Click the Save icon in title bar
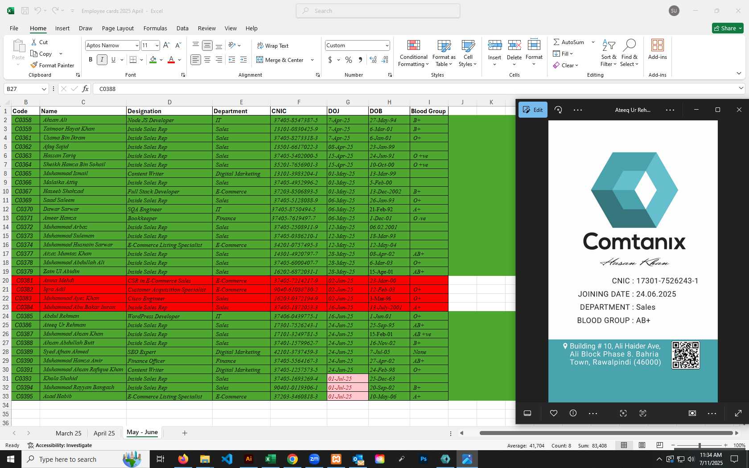 pos(25,11)
